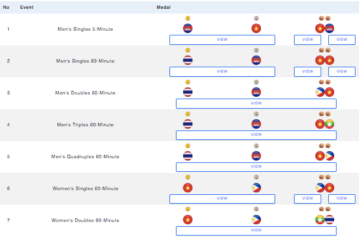Viewport: 359px width, 245px height.
Task: Open VIEW for Men's Doubles 60-Minute
Action: [256, 103]
